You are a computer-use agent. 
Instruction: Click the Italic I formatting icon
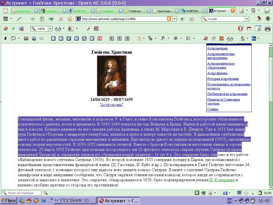(69, 38)
